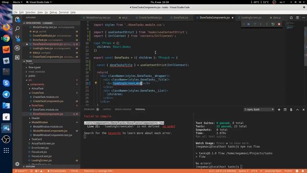Click the 'no-undef' rule link in terminal
This screenshot has height=173, width=307.
click(168, 126)
